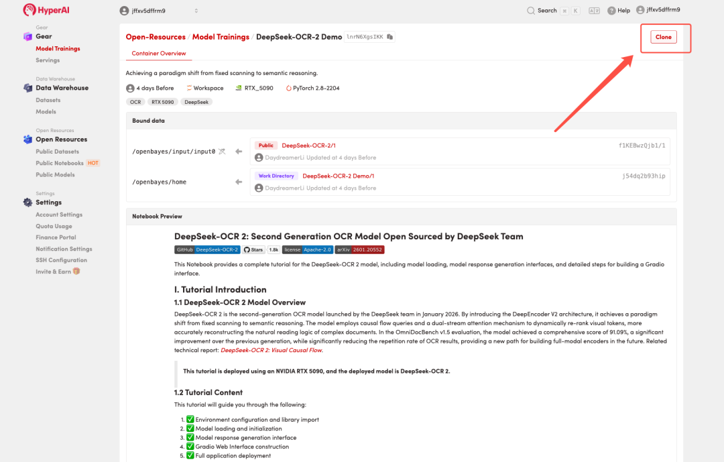Viewport: 724px width, 462px height.
Task: Click the Clone button
Action: (x=663, y=37)
